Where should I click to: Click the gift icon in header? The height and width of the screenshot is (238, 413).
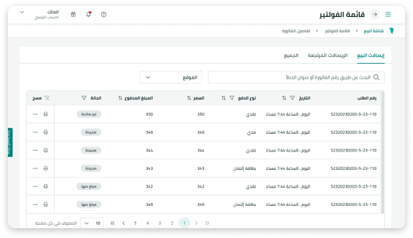point(73,14)
